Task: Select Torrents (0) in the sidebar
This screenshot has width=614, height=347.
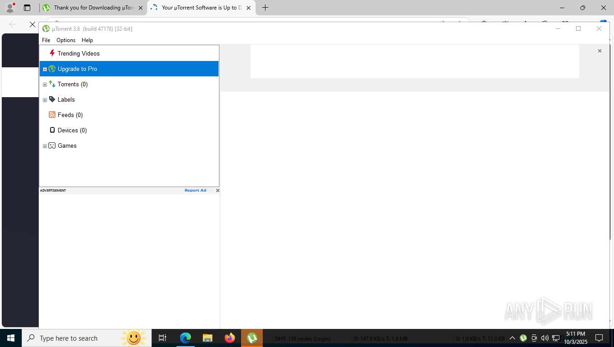Action: click(73, 84)
